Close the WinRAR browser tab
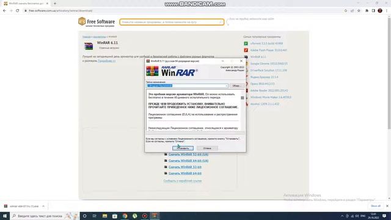The height and width of the screenshot is (220, 391). (47, 4)
